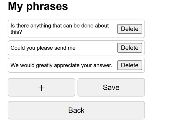Click the word 'answer.' in the third phrase
Screen dimensions: 195x122
pyautogui.click(x=102, y=65)
